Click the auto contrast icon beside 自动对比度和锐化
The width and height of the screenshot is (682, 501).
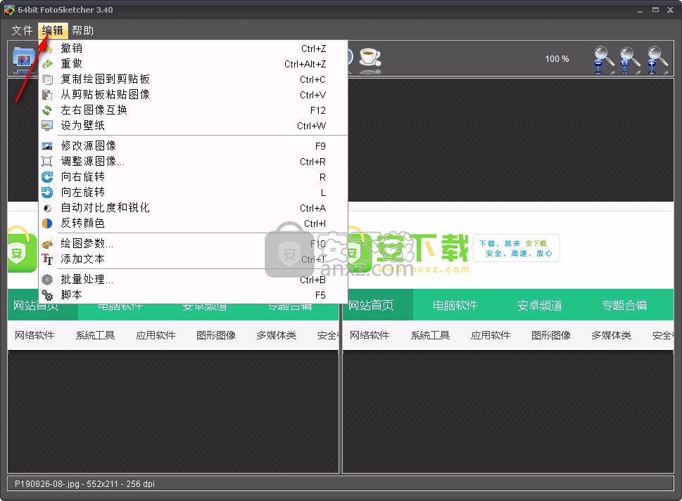(x=47, y=209)
